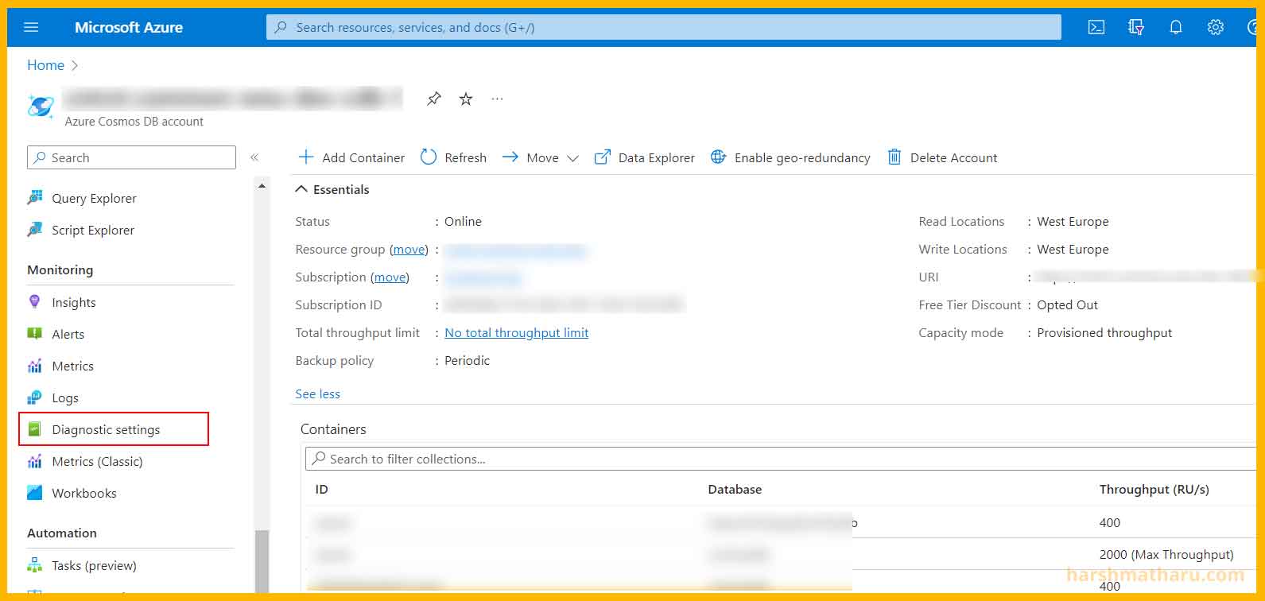Viewport: 1265px width, 601px height.
Task: Open Insights under Monitoring
Action: coord(74,302)
